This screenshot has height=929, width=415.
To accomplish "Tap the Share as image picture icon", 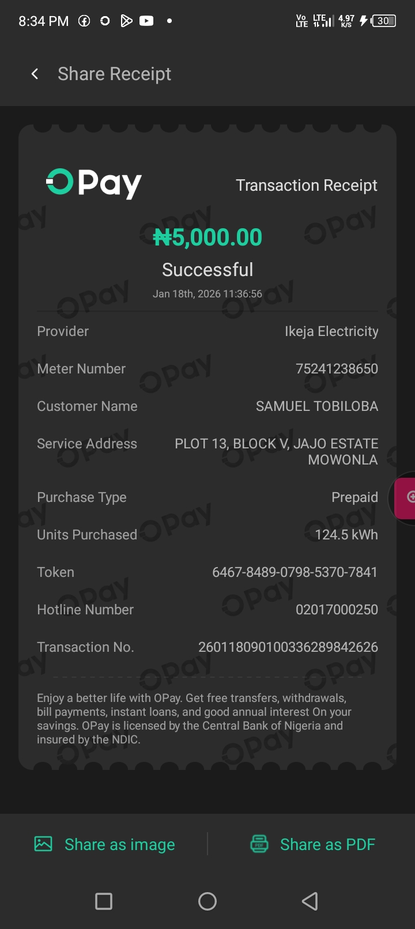I will [x=43, y=844].
